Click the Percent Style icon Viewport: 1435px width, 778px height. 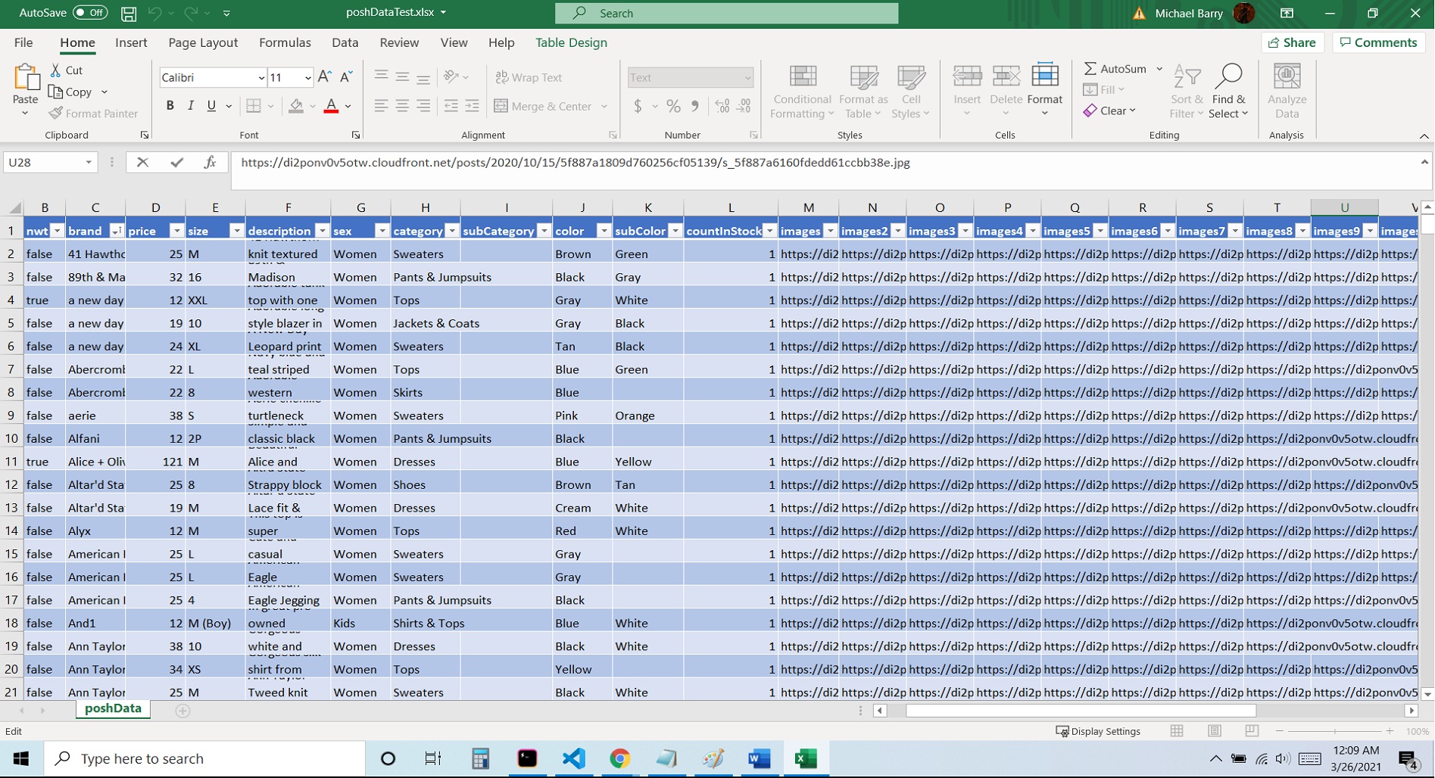pyautogui.click(x=673, y=106)
